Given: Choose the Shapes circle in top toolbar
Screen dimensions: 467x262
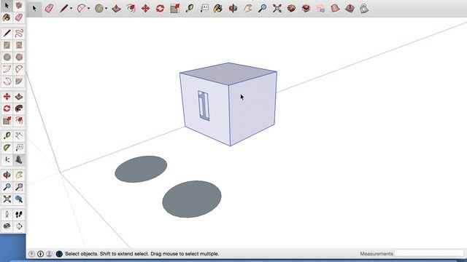Looking at the screenshot, I should point(99,8).
